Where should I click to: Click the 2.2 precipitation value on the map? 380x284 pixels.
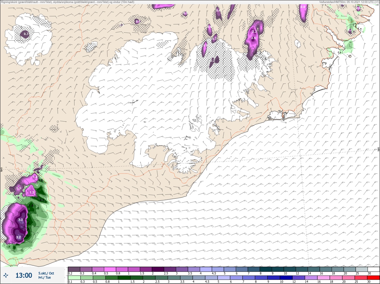pos(254,31)
